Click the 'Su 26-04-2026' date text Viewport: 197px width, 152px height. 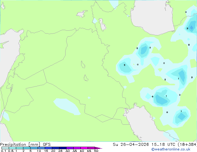pyautogui.click(x=131, y=145)
